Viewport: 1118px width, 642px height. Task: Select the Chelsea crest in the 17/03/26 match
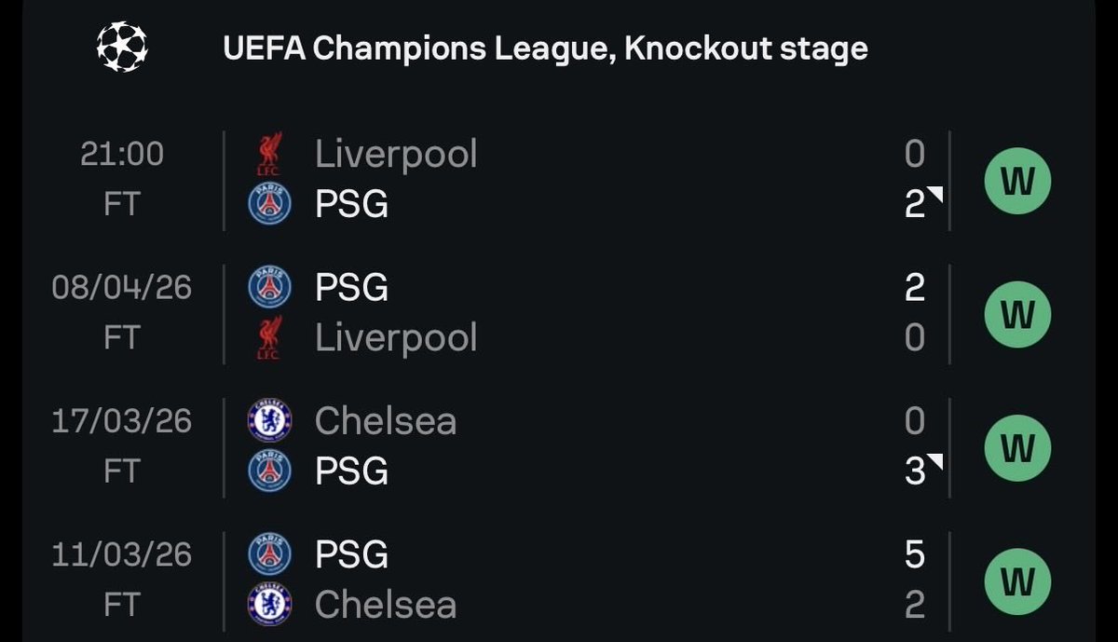point(269,421)
